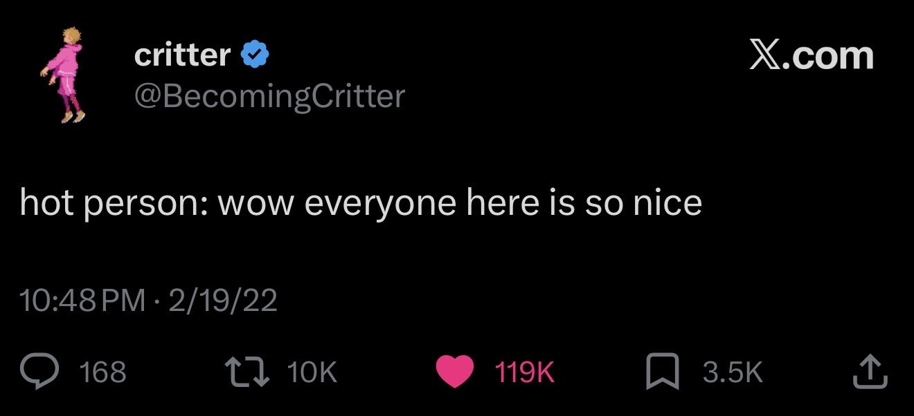Select the critter display name
Viewport: 914px width, 416px height.
[x=183, y=55]
